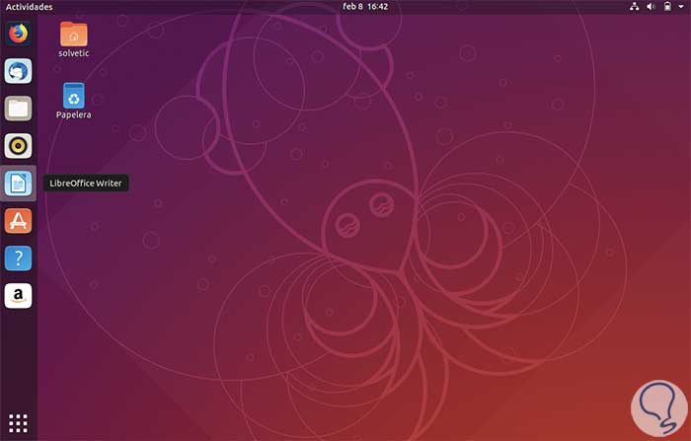Expand the system menu arrow

(681, 7)
